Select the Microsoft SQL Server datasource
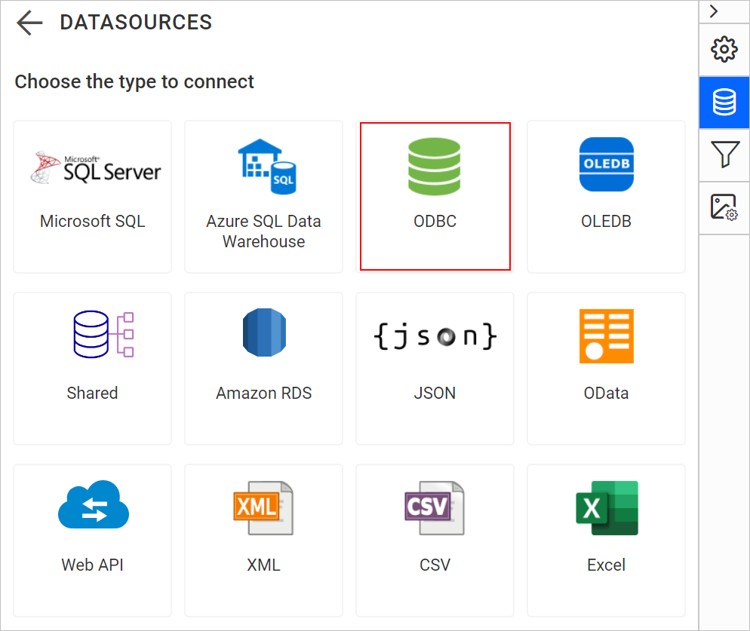This screenshot has height=631, width=750. coord(92,197)
